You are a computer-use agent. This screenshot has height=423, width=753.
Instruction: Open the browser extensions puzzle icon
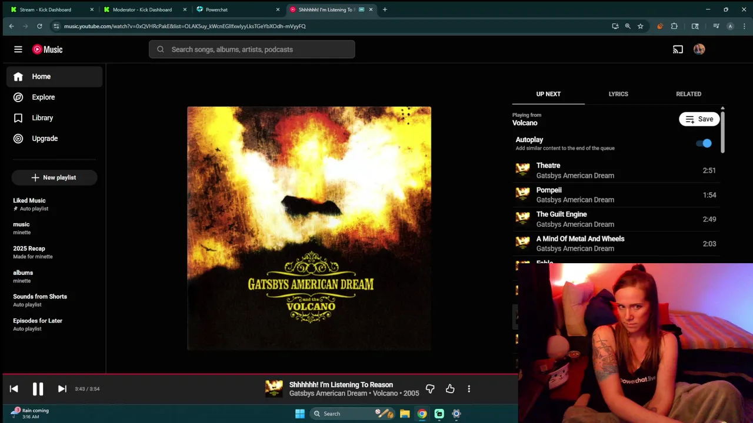(674, 26)
